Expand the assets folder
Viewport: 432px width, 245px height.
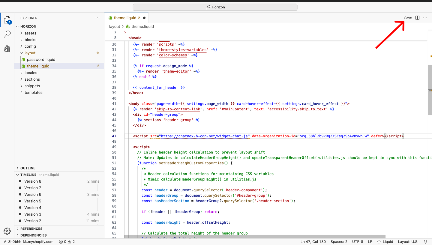pyautogui.click(x=59, y=33)
